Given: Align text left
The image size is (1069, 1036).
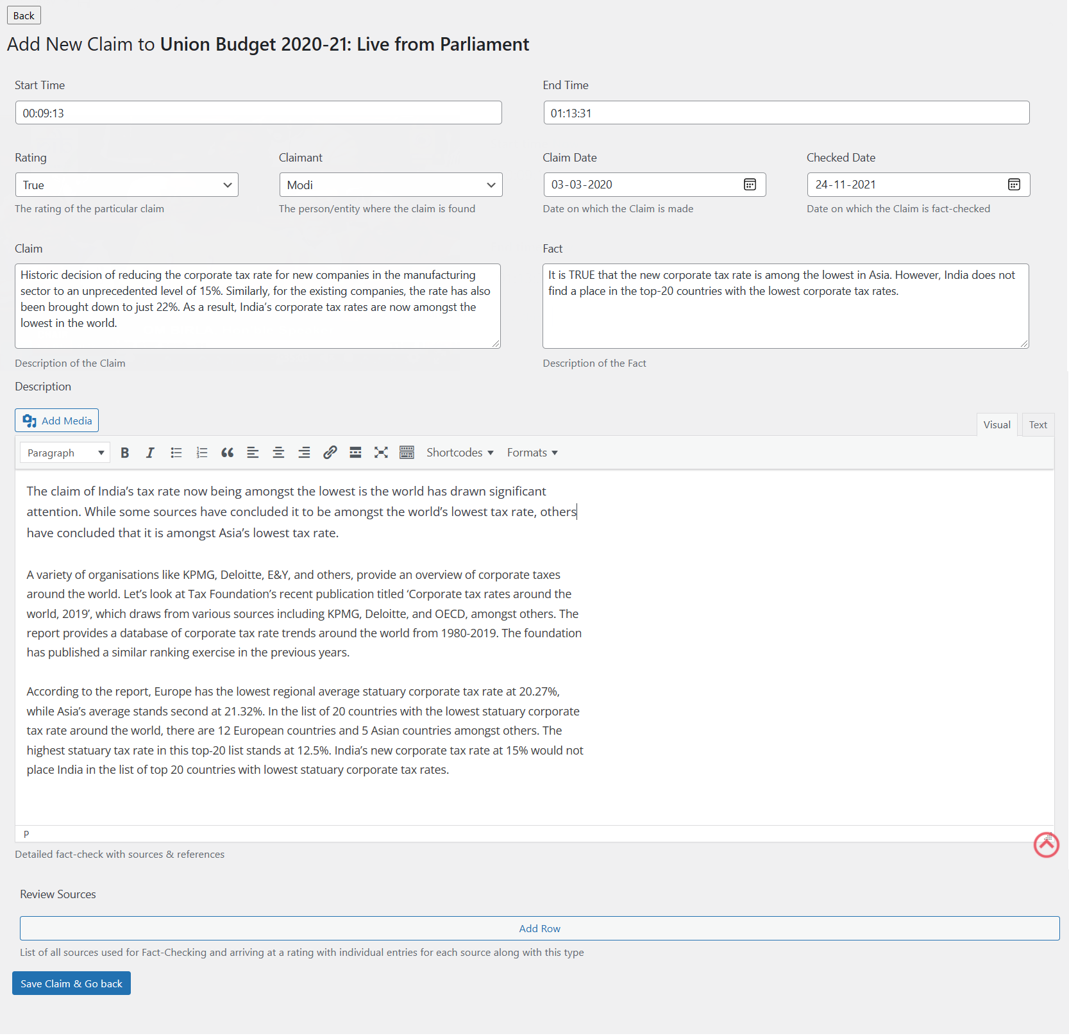Looking at the screenshot, I should click(253, 453).
